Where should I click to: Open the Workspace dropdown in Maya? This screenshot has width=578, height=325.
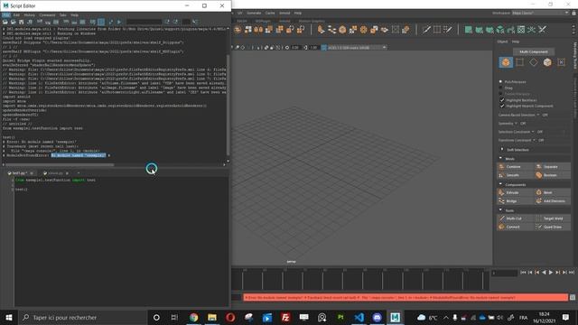(x=540, y=13)
